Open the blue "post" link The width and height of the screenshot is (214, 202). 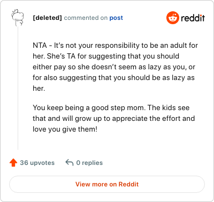(116, 18)
